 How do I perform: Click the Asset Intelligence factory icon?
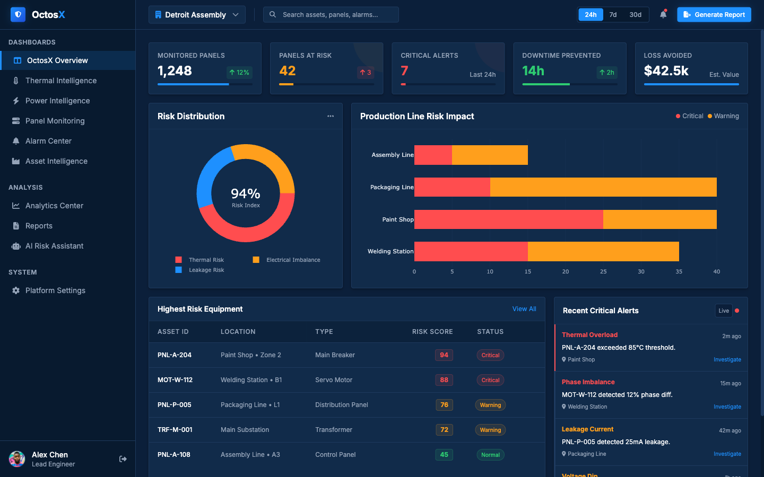[x=16, y=161]
